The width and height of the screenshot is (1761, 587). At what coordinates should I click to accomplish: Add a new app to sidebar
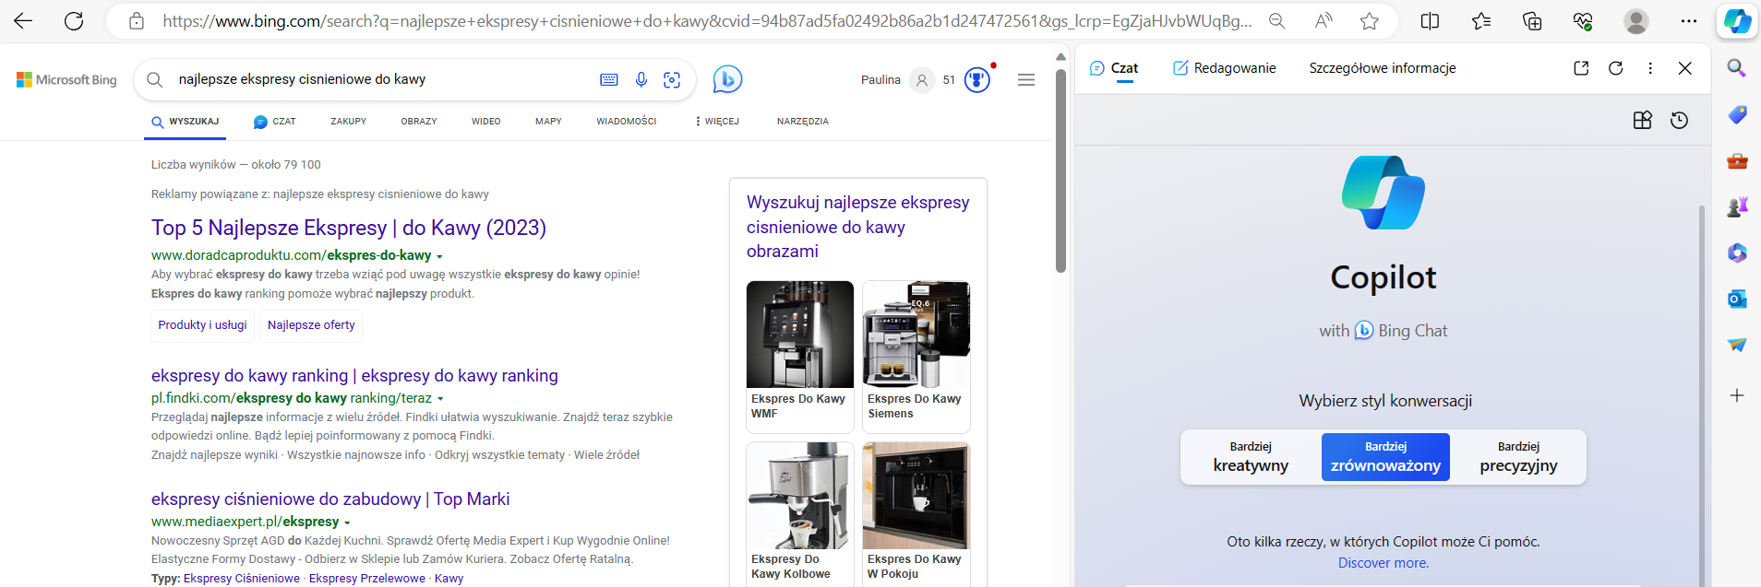coord(1737,395)
